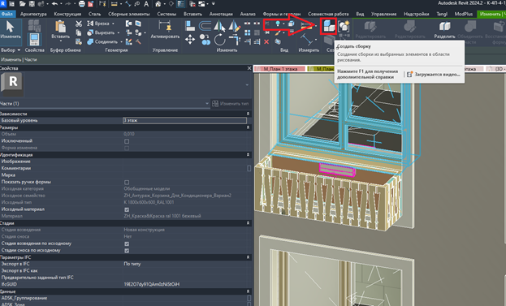
Task: Click the scissors Cut to clipboard icon
Action: point(79,24)
